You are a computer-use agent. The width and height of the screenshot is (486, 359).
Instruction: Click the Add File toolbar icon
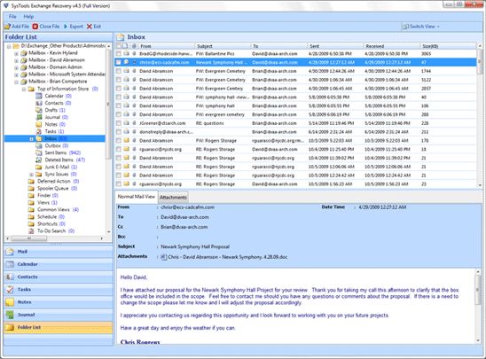click(x=7, y=27)
